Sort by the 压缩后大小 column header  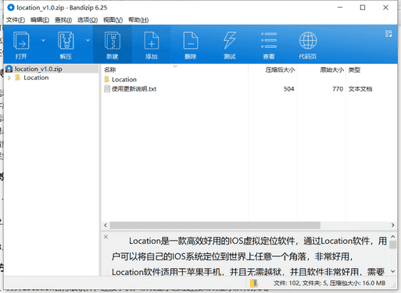tap(280, 70)
